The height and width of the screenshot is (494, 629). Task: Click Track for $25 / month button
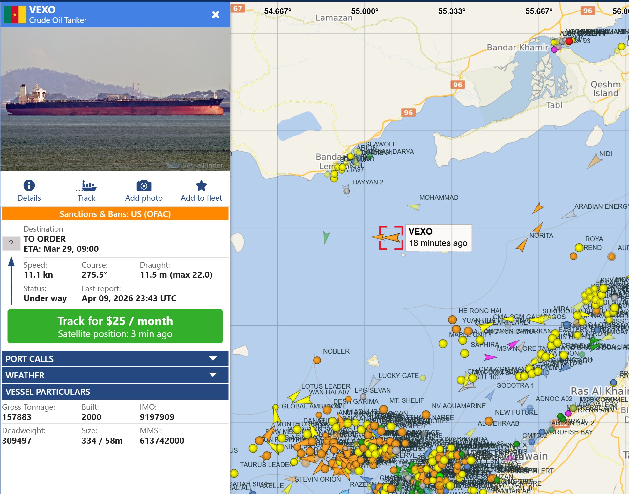115,326
